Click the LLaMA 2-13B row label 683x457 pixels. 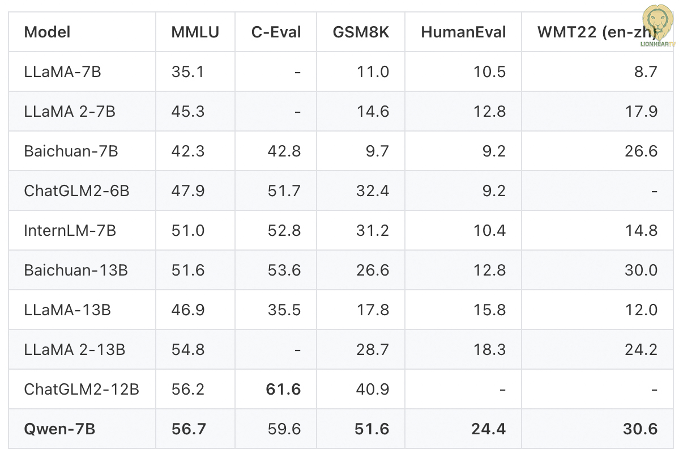(x=75, y=349)
